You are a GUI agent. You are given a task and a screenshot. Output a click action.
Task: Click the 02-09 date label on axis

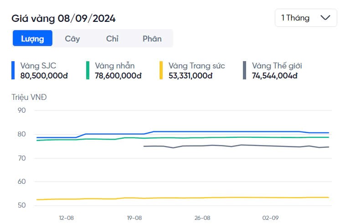pos(270,218)
